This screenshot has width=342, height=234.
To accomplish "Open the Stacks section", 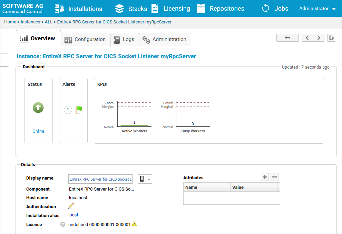I will click(138, 9).
